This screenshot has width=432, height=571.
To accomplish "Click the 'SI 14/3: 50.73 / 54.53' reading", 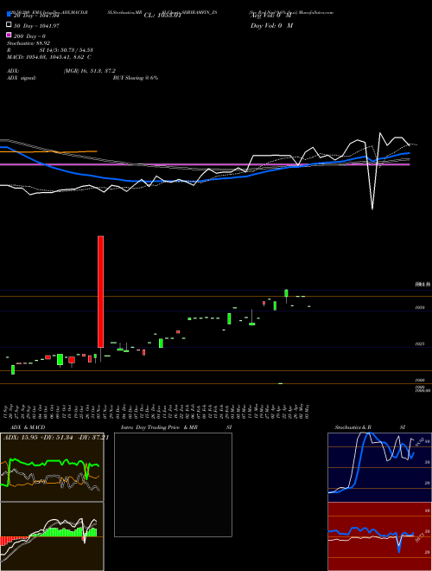I will pos(67,50).
